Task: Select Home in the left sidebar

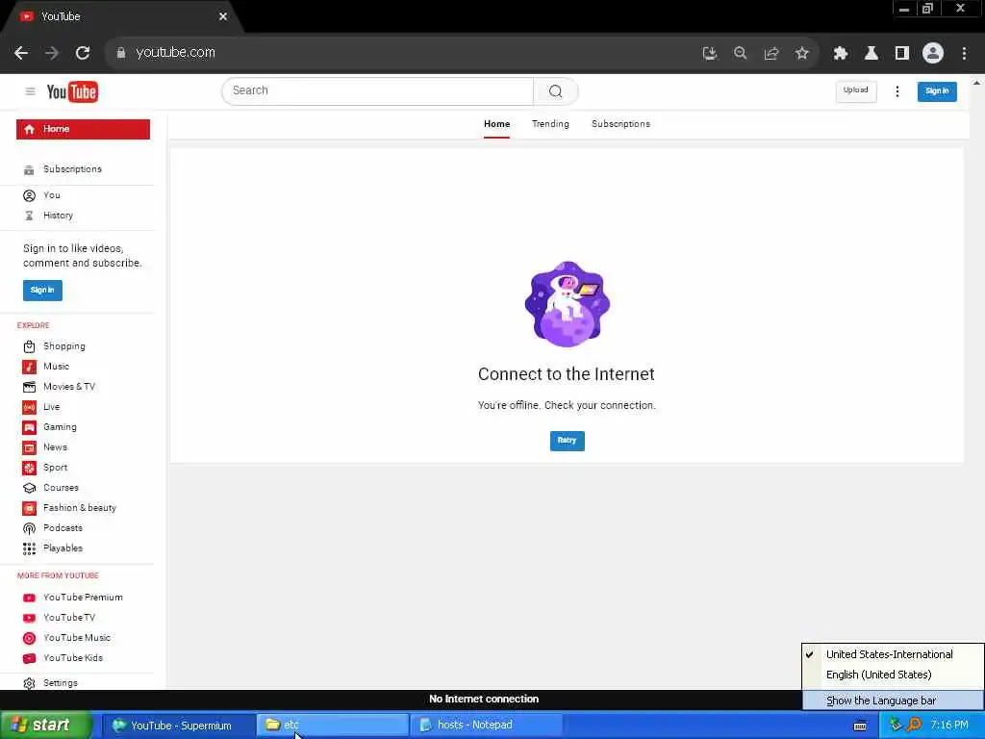Action: pos(83,129)
